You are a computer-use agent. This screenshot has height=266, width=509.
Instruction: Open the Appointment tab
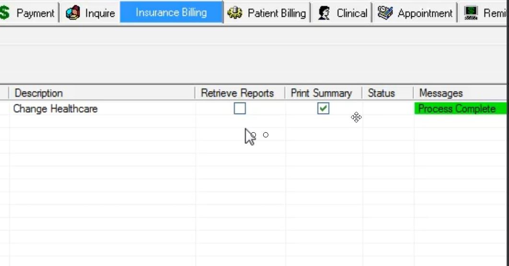coord(425,13)
